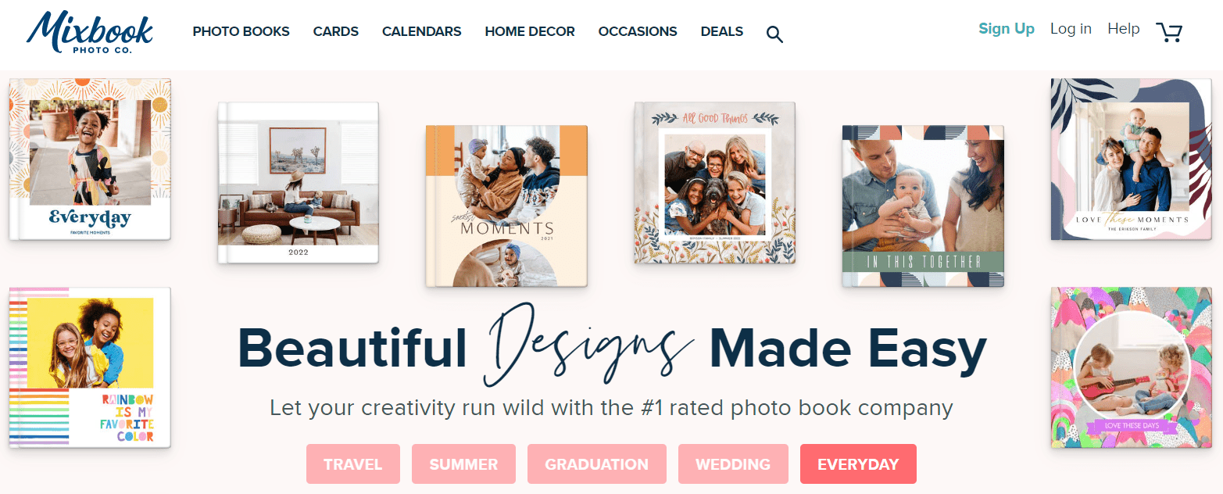Screen dimensions: 1223x494
Task: Select the Wedding category button
Action: coord(733,464)
